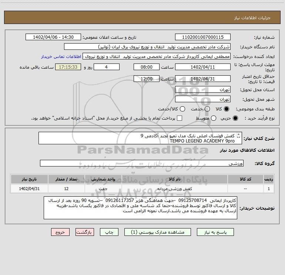
Task: Click the delivery province field تهران
Action: pyautogui.click(x=203, y=89)
